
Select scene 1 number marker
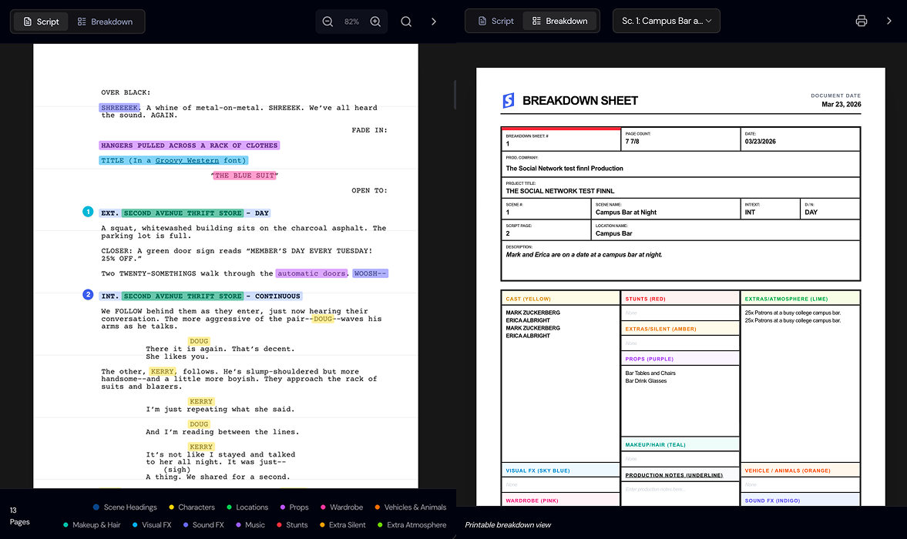[x=88, y=212]
